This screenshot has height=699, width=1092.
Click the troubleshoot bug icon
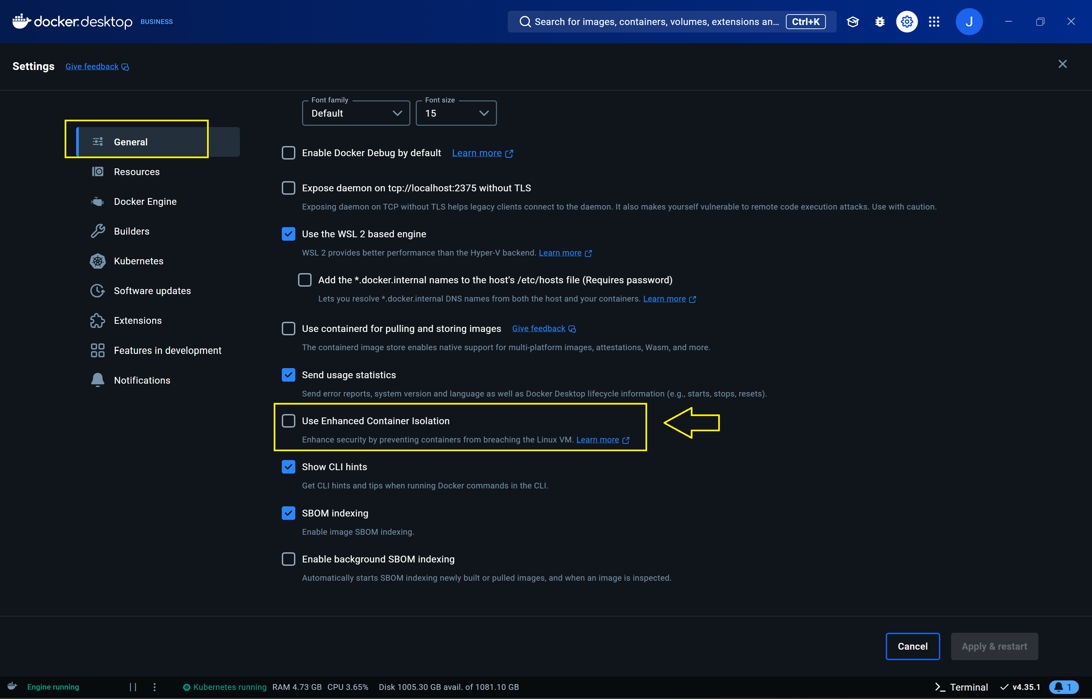880,22
